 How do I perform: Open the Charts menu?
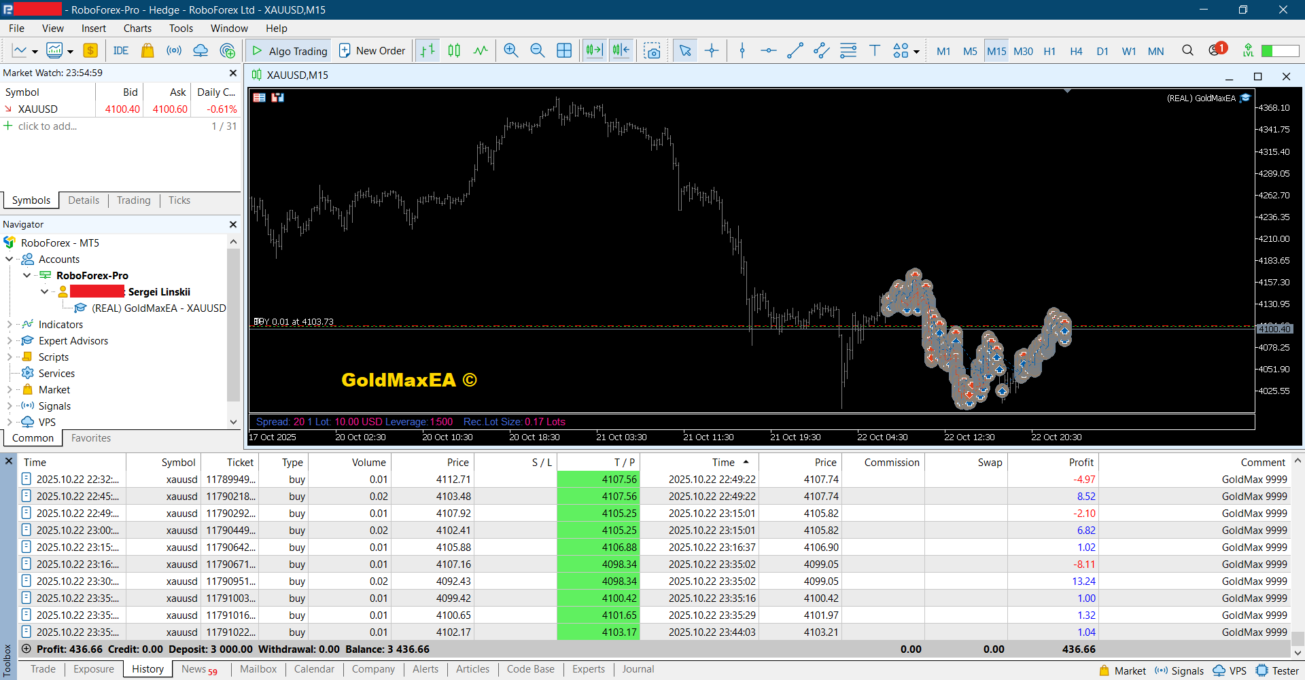137,28
